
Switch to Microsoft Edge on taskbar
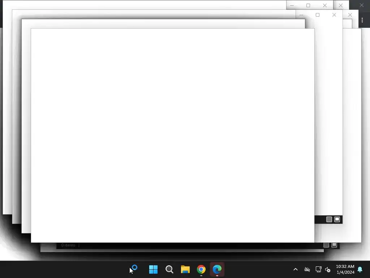click(x=217, y=269)
